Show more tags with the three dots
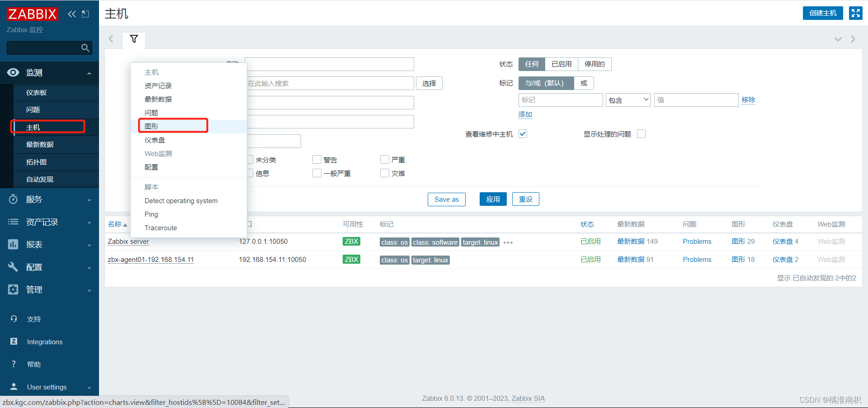868x408 pixels. click(508, 242)
